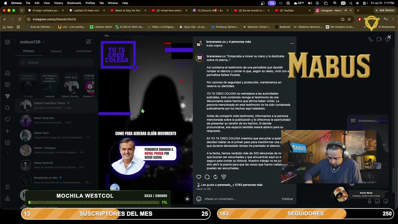Click the comment bubble icon on post
This screenshot has height=224, width=398.
tap(207, 177)
